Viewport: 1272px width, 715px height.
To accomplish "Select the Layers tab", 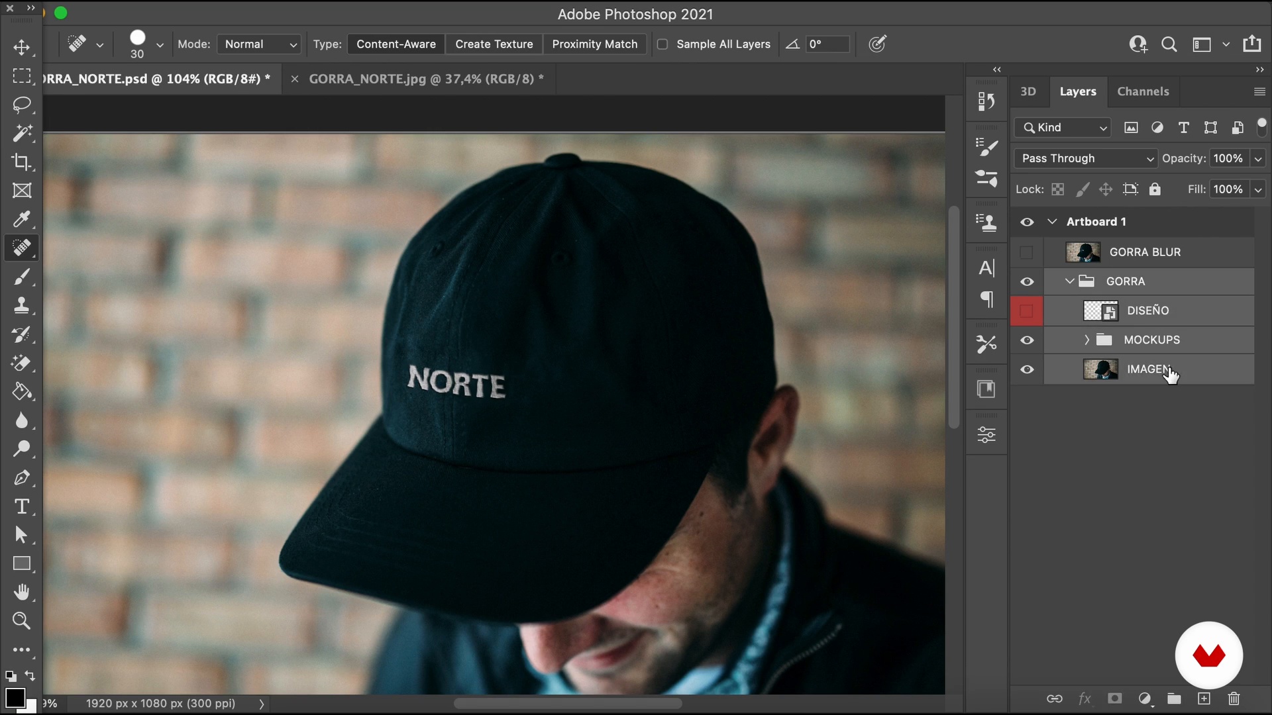I will (1078, 92).
